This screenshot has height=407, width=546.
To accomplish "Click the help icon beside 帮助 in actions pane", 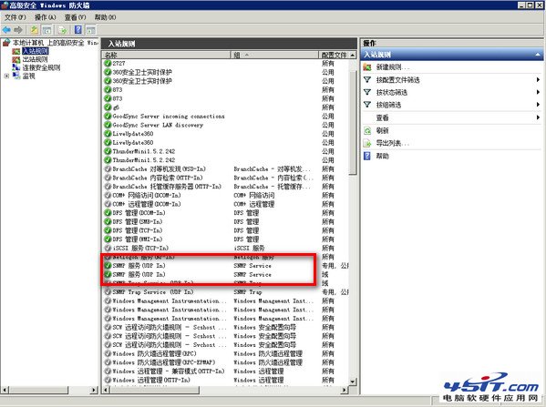I will pos(367,156).
